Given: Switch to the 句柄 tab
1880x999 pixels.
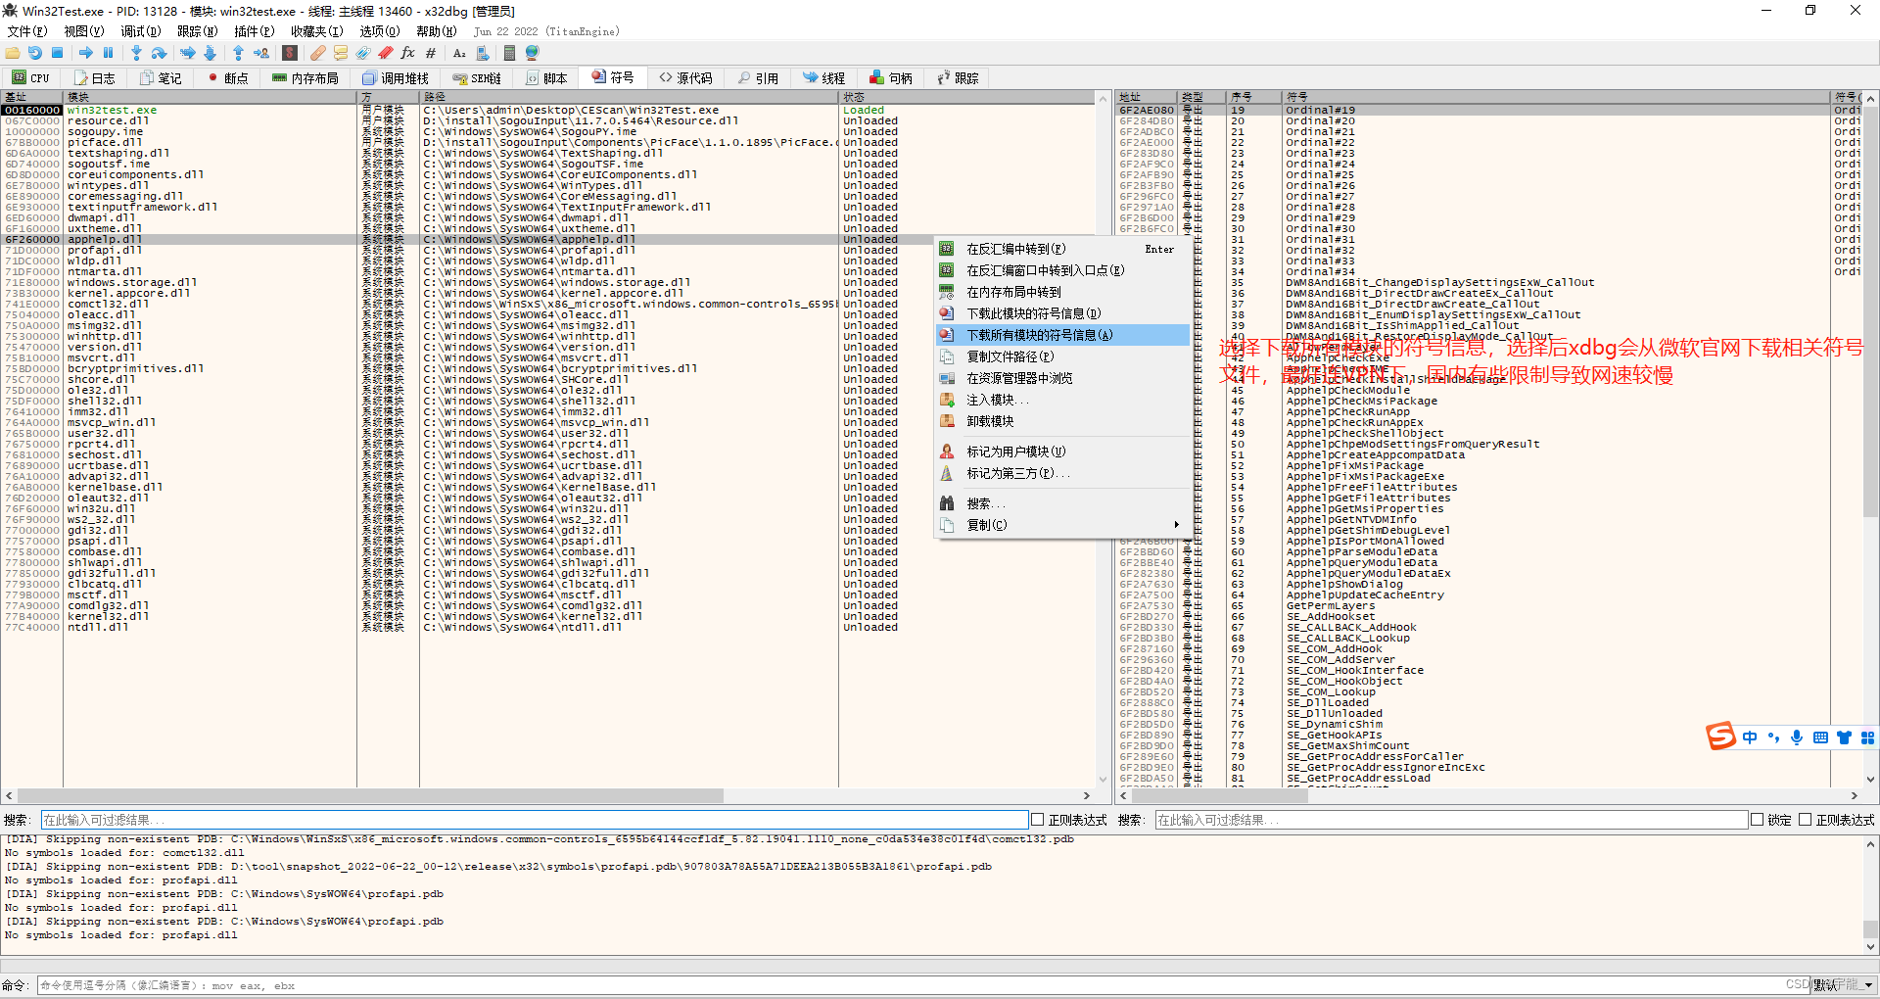Looking at the screenshot, I should tap(890, 77).
